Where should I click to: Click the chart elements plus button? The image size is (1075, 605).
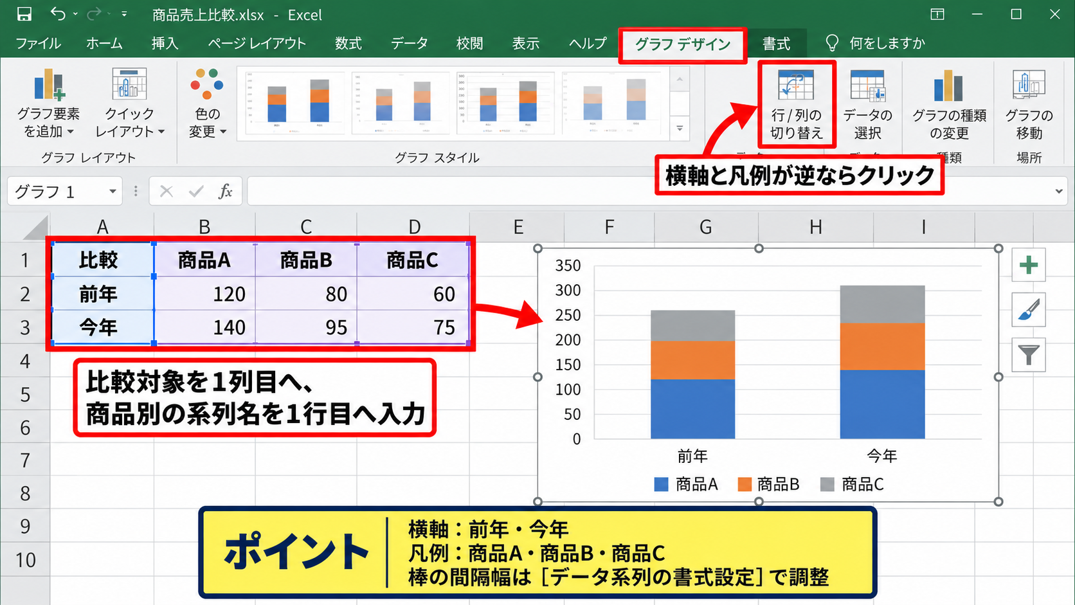coord(1029,265)
